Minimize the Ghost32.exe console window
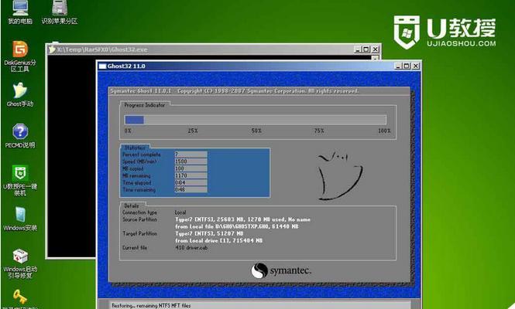 (x=358, y=49)
